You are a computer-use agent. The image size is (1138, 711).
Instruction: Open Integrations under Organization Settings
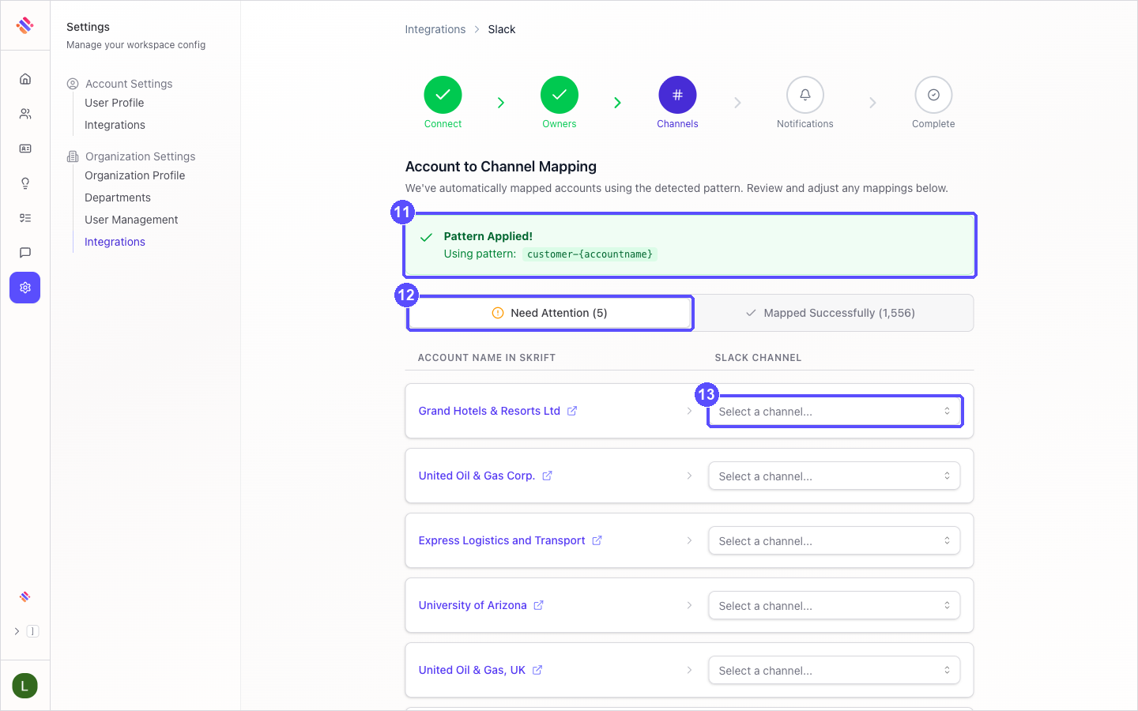(x=115, y=242)
